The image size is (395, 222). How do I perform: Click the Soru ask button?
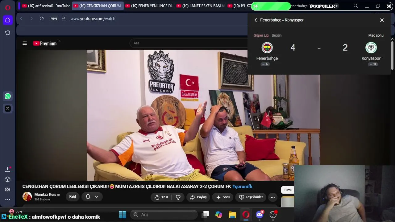tap(223, 197)
